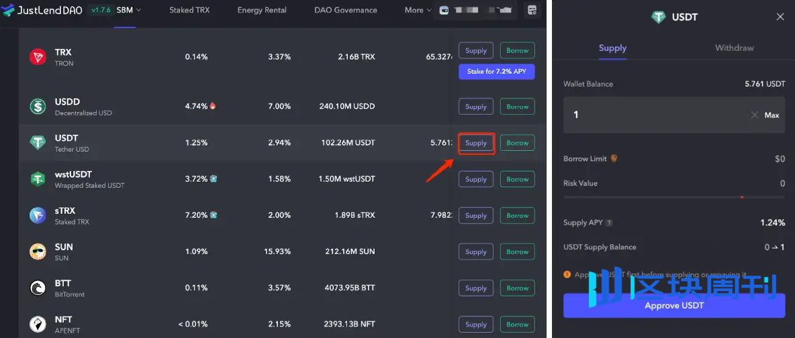Click the USDT token icon in market list
The image size is (795, 338).
[x=38, y=143]
